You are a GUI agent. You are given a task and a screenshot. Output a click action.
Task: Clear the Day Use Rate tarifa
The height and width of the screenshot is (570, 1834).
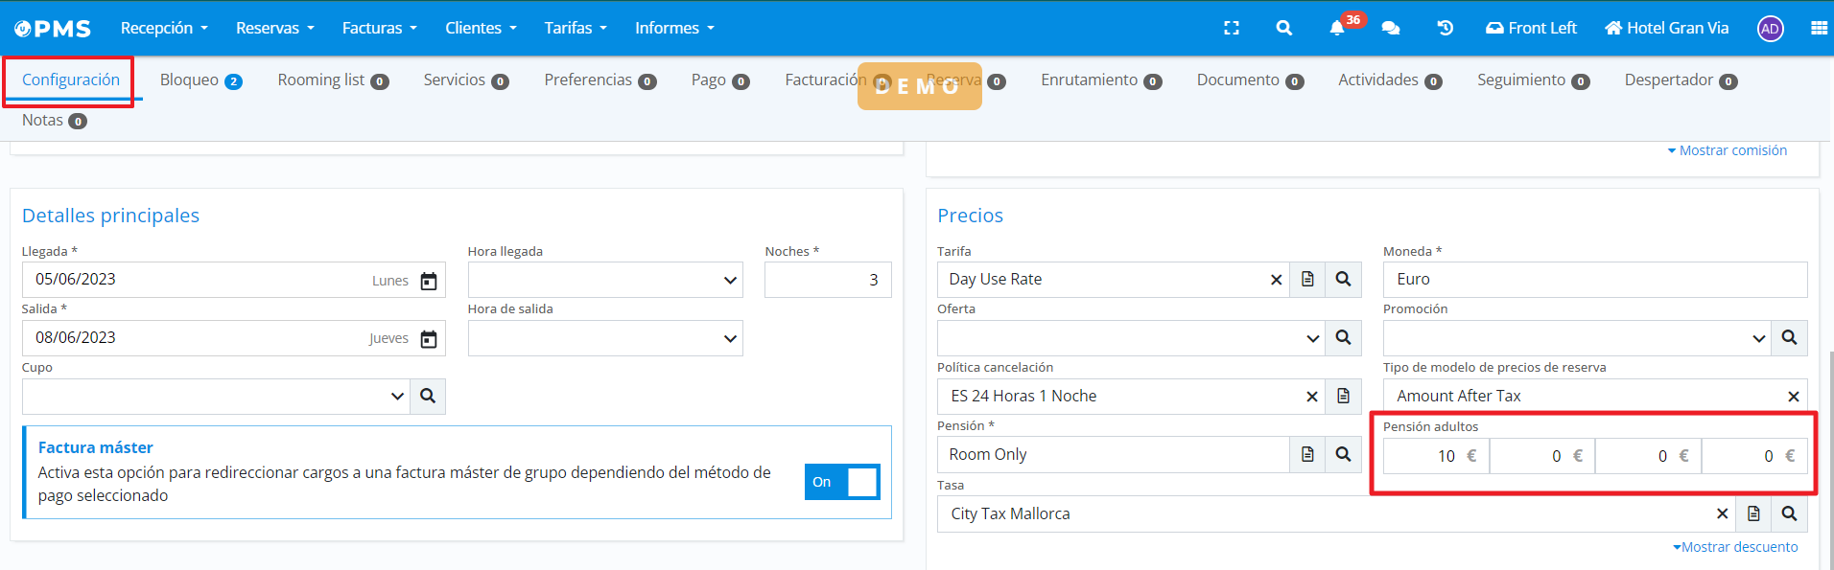pos(1276,280)
